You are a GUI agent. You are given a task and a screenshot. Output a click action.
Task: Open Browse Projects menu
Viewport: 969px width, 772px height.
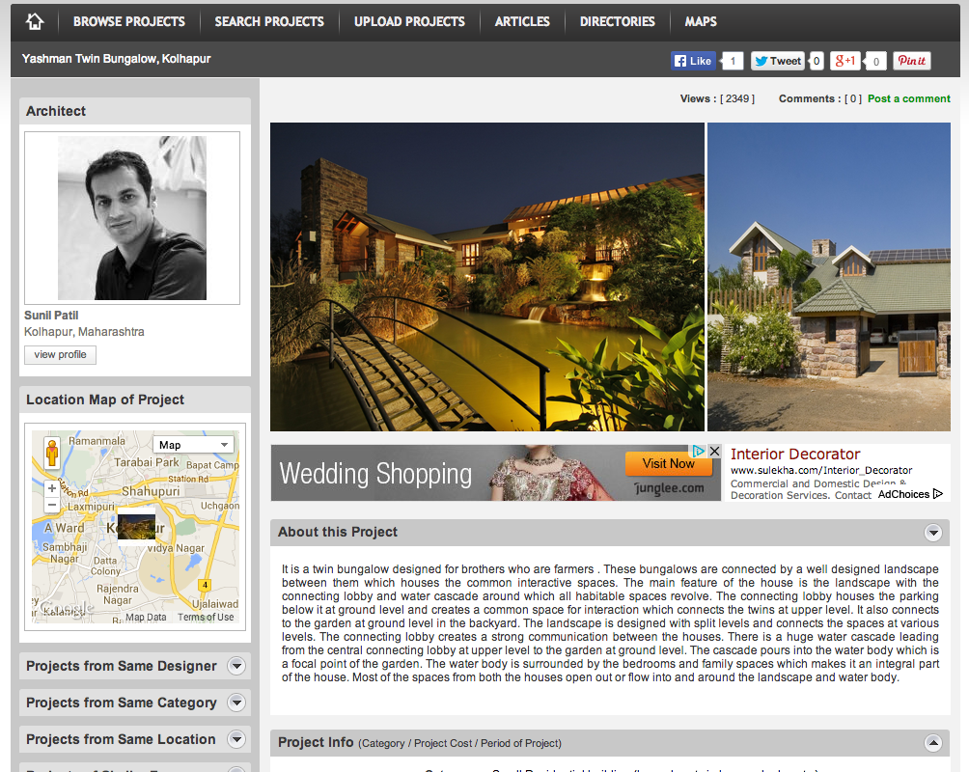tap(129, 21)
